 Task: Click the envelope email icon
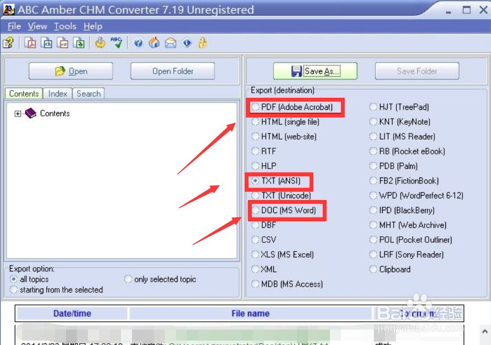pos(170,43)
